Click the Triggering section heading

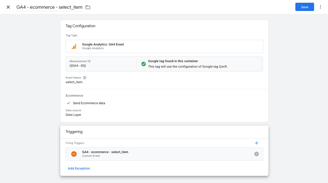coord(74,132)
